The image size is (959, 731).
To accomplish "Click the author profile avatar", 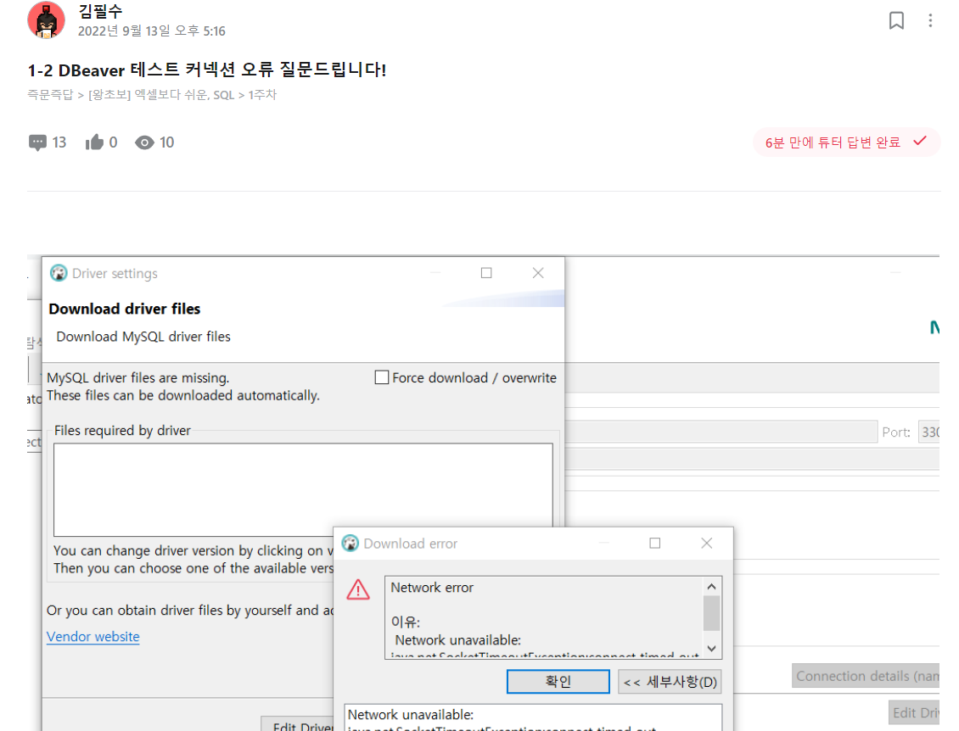I will (46, 20).
